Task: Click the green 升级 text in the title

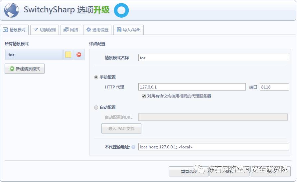Action: click(x=101, y=10)
